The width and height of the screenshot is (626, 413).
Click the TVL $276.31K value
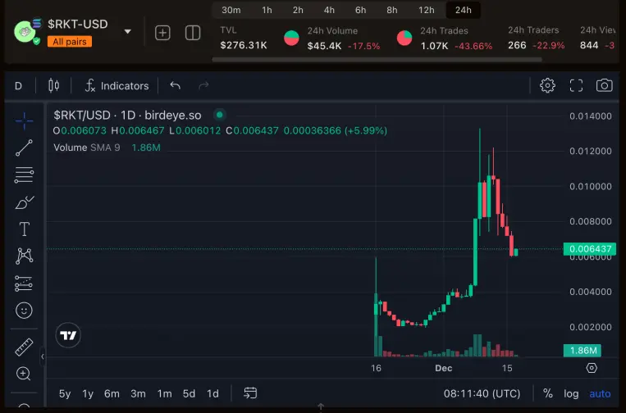(x=244, y=45)
